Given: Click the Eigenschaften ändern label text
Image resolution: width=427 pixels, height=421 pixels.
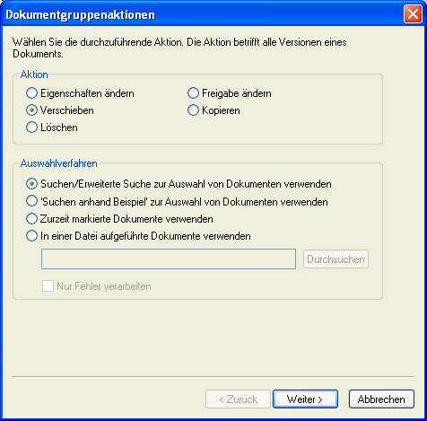Looking at the screenshot, I should click(x=87, y=93).
